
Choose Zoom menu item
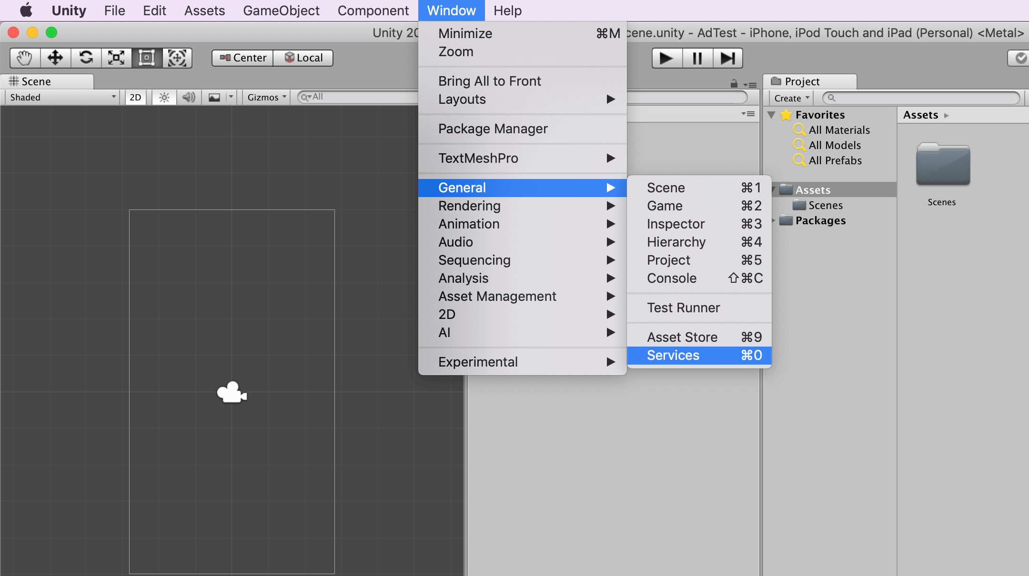click(x=522, y=51)
